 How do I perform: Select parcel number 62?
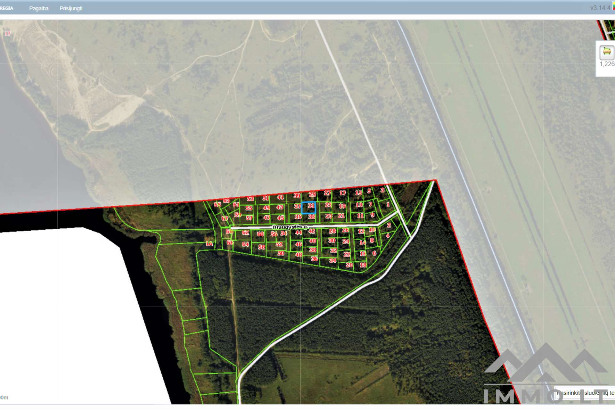point(245,233)
